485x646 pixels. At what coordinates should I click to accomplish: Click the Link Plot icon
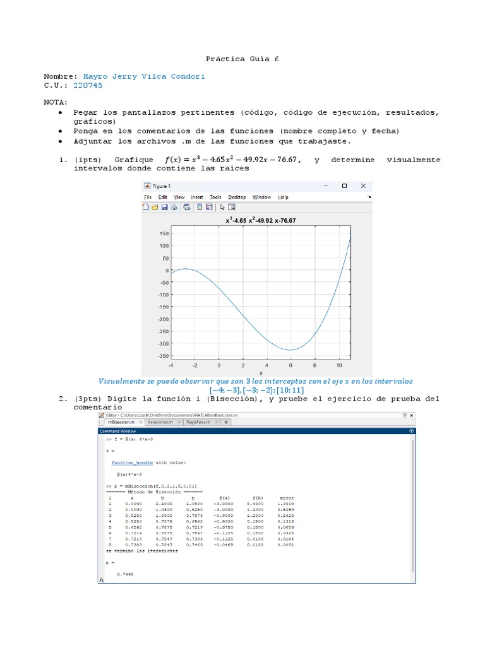(x=187, y=207)
